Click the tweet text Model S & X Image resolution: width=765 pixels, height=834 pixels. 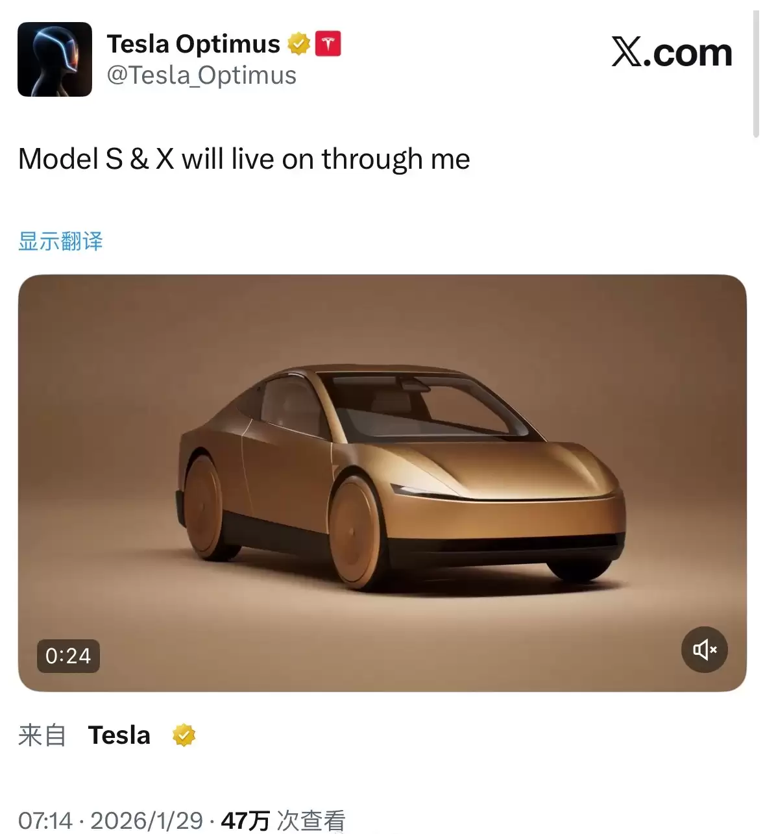[96, 159]
